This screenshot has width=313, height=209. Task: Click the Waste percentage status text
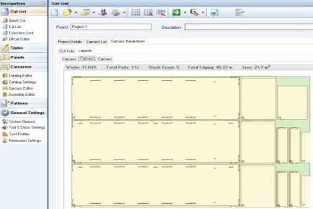[81, 67]
